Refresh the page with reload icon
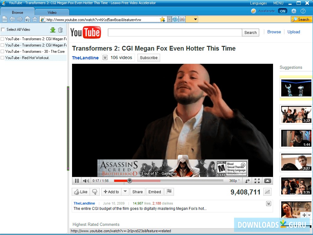Image resolution: width=313 pixels, height=235 pixels. tap(175, 19)
